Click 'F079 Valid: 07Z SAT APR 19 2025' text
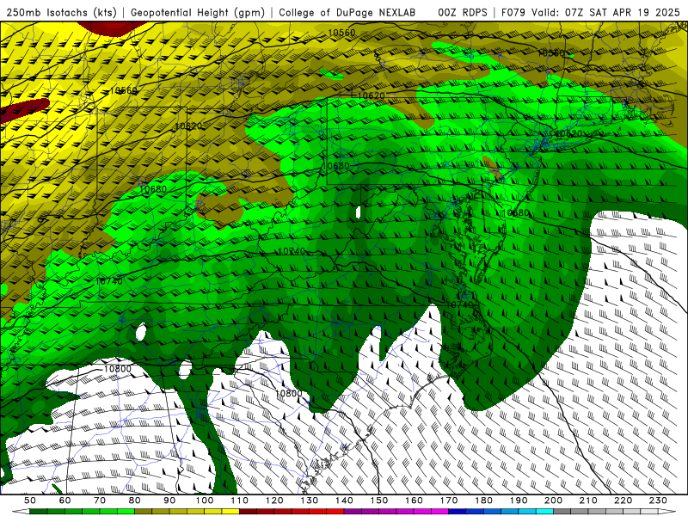Viewport: 688px width, 516px height. [591, 12]
